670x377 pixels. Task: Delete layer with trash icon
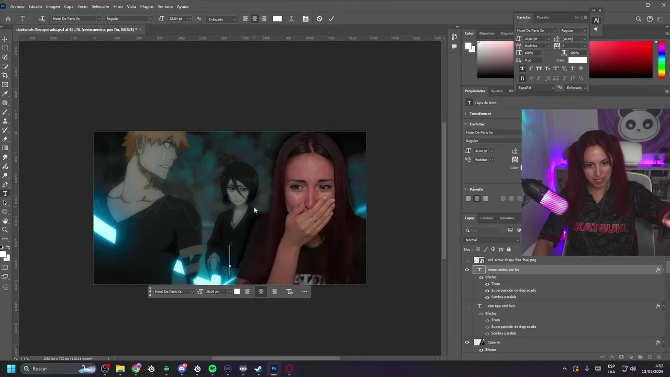[659, 357]
